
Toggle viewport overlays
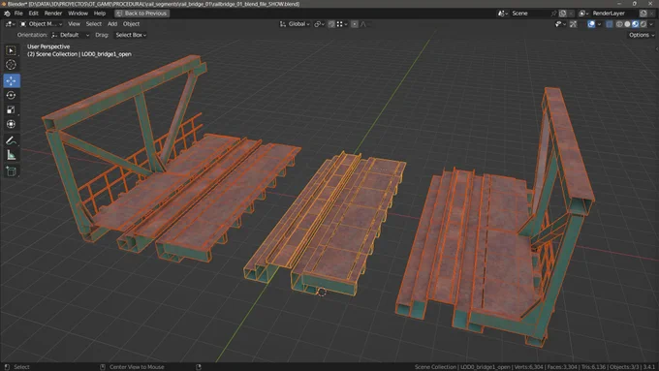[x=591, y=24]
